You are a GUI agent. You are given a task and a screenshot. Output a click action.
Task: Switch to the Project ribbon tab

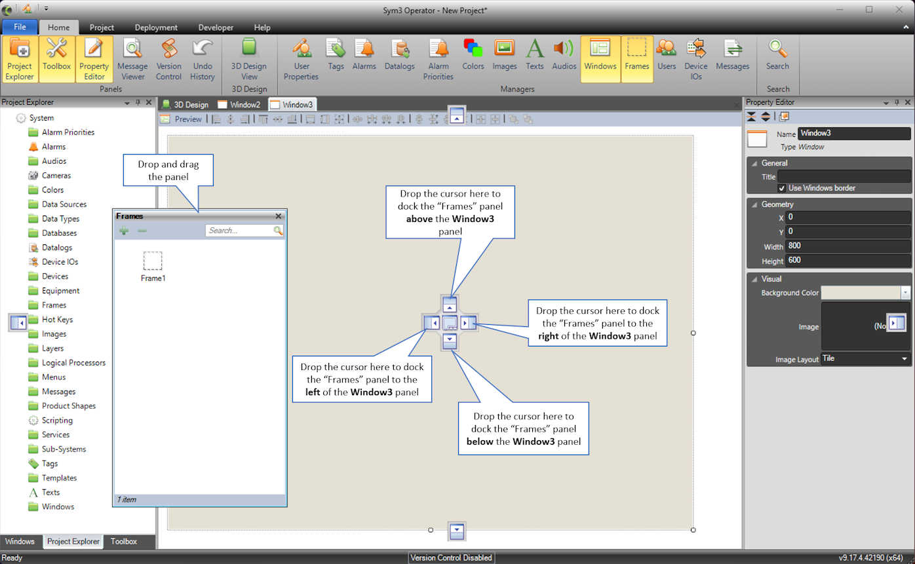[x=102, y=28]
